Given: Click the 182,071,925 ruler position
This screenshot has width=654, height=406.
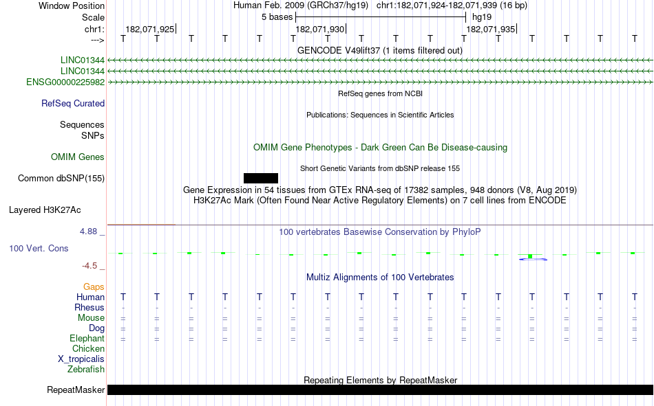Looking at the screenshot, I should 150,29.
